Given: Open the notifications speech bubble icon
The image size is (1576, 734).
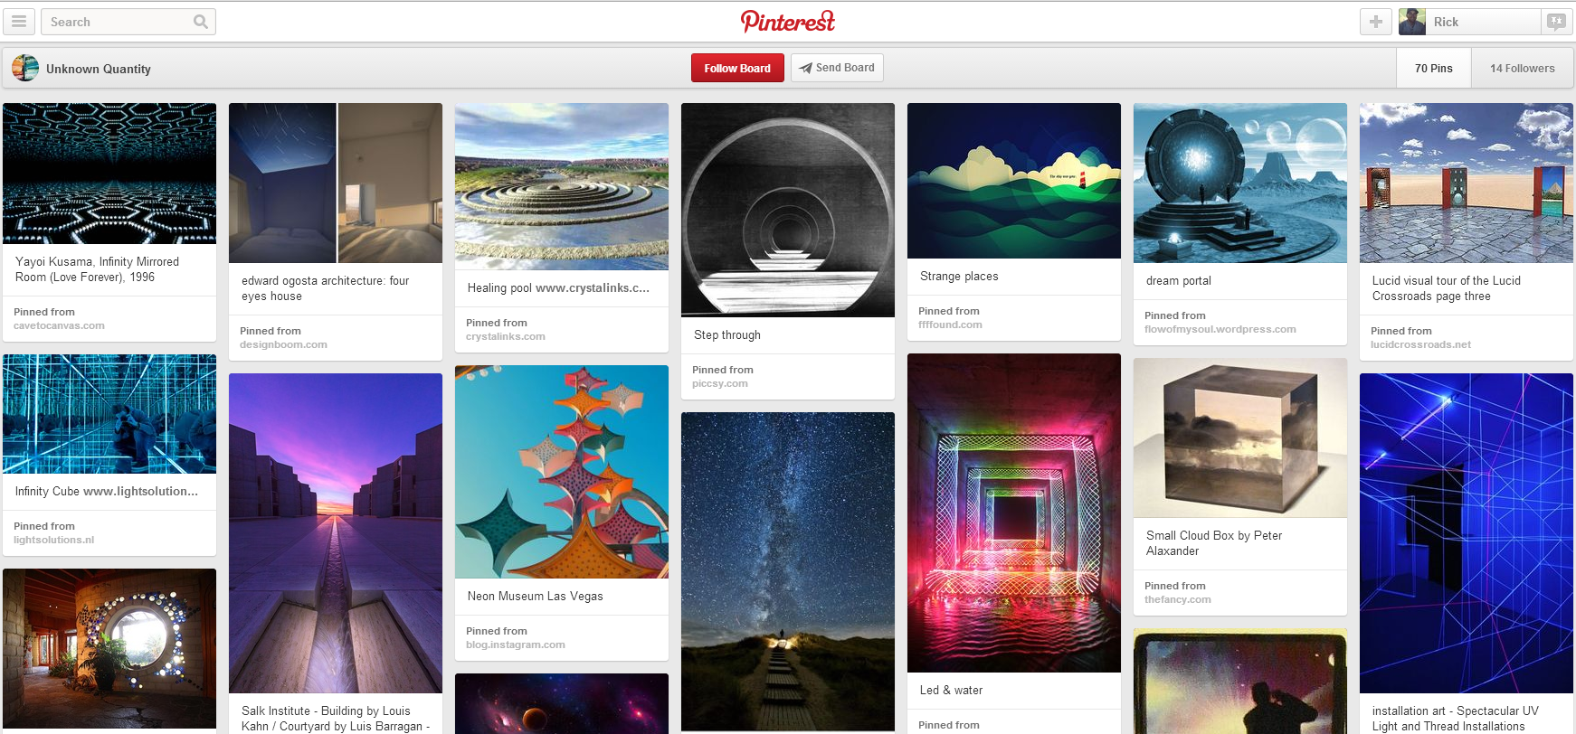Looking at the screenshot, I should tap(1556, 22).
